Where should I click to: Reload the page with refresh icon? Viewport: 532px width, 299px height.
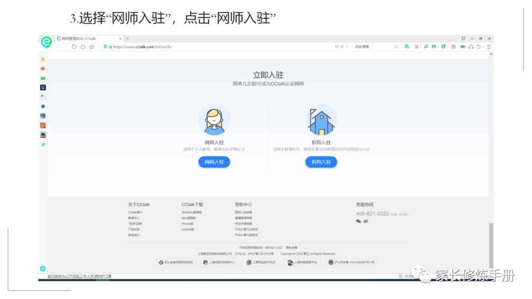pos(74,47)
